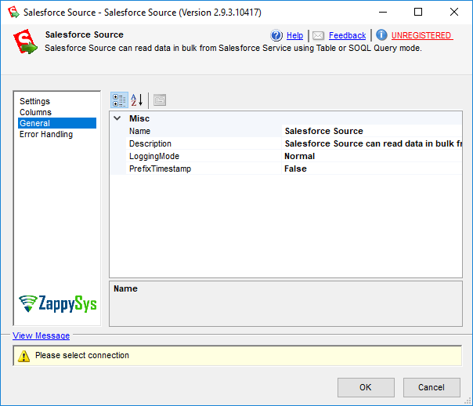Click the yellow warning triangle icon
Image resolution: width=473 pixels, height=406 pixels.
click(23, 356)
